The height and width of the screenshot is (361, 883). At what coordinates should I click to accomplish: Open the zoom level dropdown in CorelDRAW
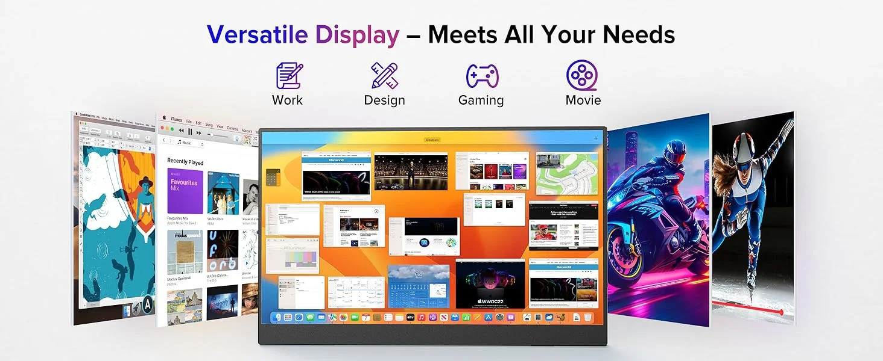click(84, 129)
